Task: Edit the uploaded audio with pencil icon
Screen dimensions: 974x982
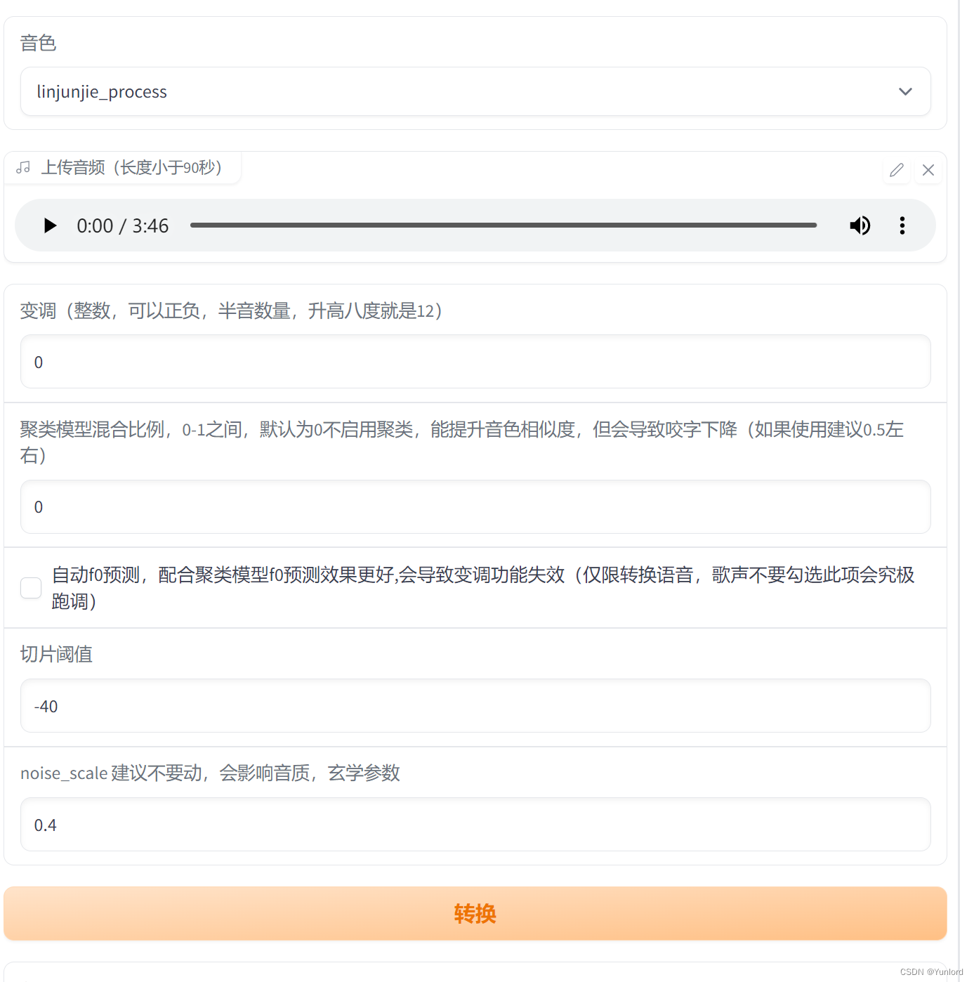Action: point(897,170)
